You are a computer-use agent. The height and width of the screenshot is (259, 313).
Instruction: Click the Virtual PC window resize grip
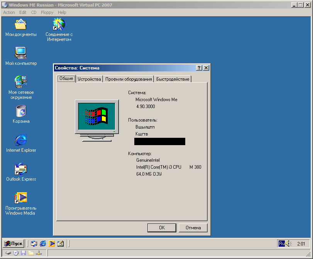(x=308, y=254)
